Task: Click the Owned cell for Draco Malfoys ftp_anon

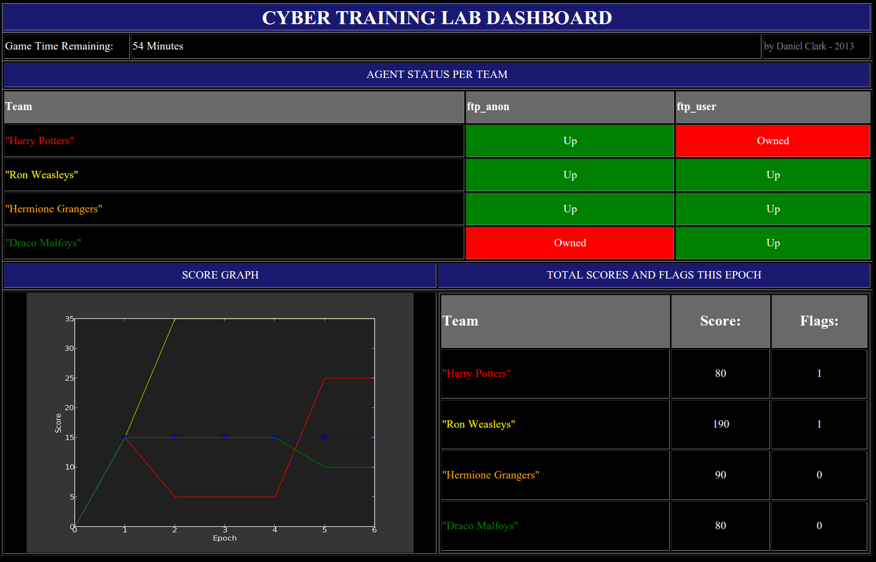Action: [569, 243]
